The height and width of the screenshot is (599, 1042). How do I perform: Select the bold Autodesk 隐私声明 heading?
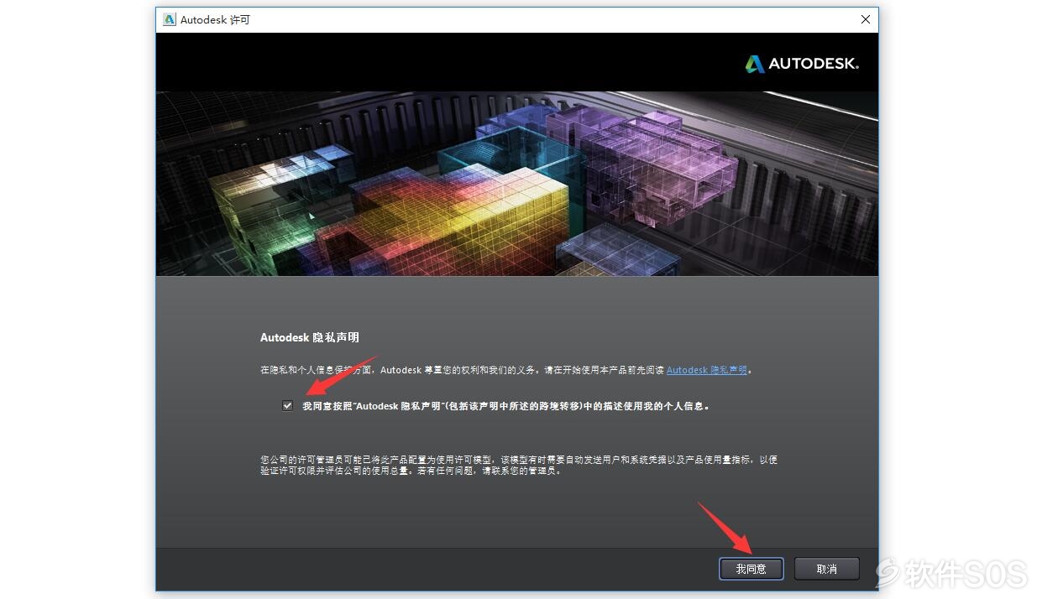(310, 337)
